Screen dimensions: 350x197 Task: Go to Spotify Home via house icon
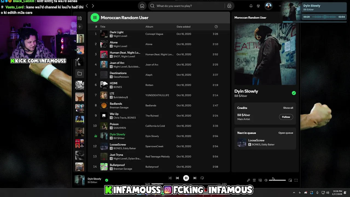(x=142, y=6)
